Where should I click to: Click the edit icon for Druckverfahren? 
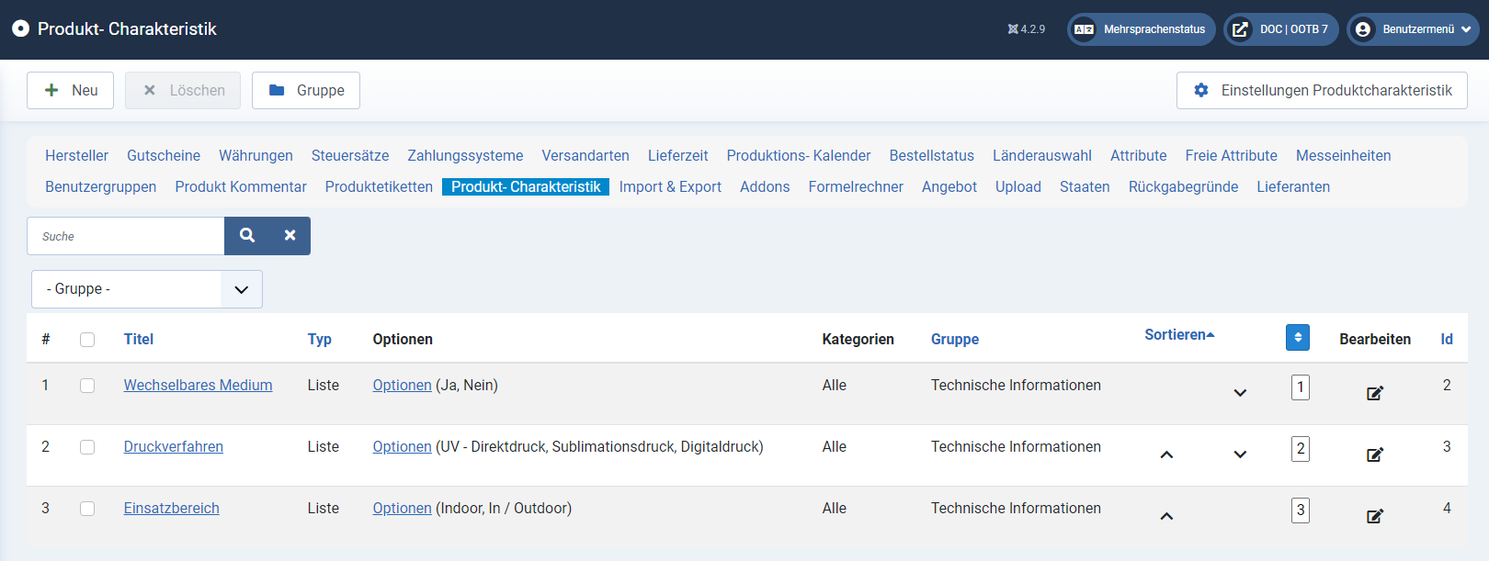1375,454
